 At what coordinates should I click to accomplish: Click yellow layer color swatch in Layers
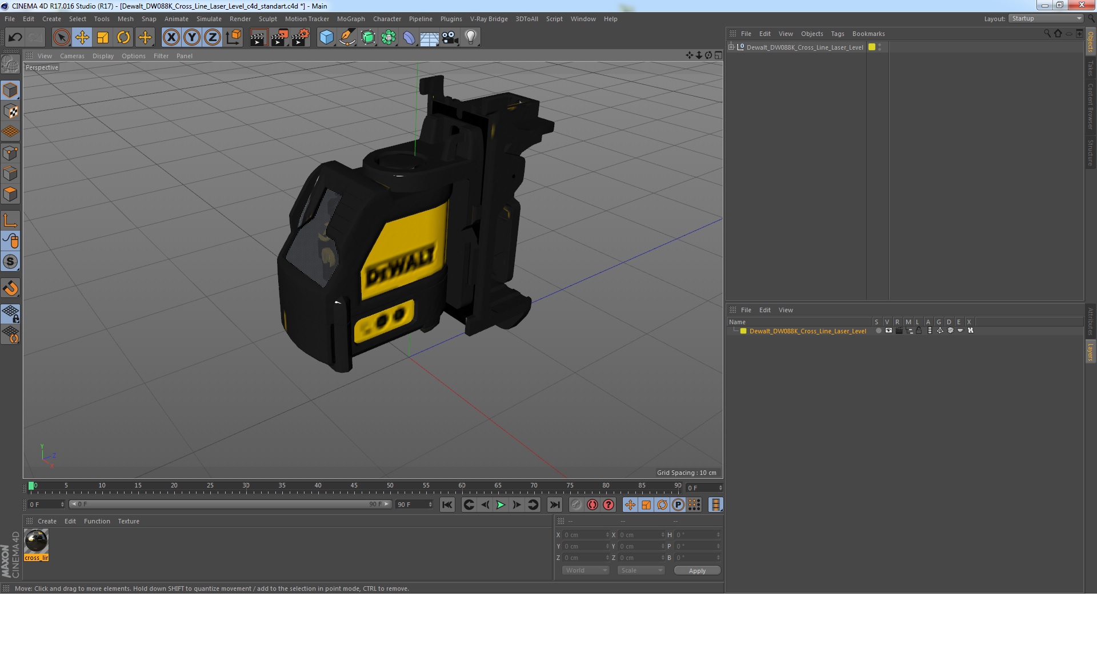point(743,331)
